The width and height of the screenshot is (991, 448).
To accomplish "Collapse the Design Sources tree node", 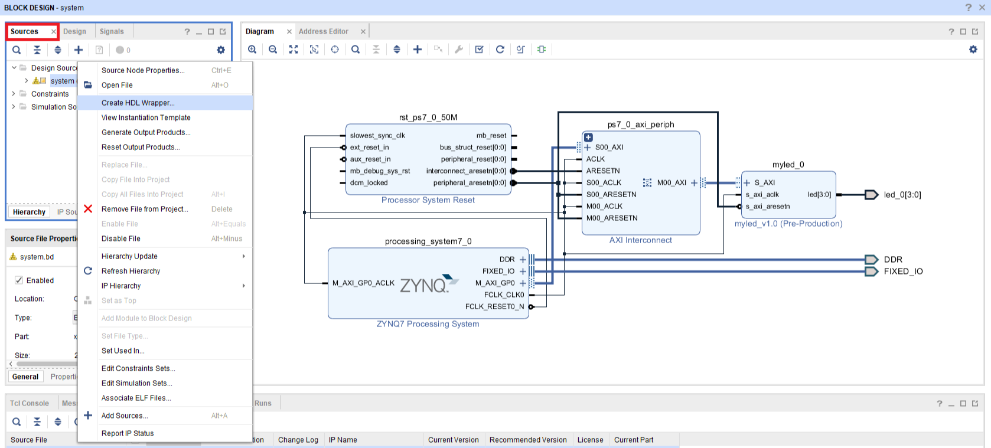I will point(14,68).
